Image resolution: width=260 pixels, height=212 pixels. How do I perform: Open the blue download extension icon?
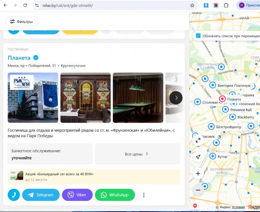206,5
